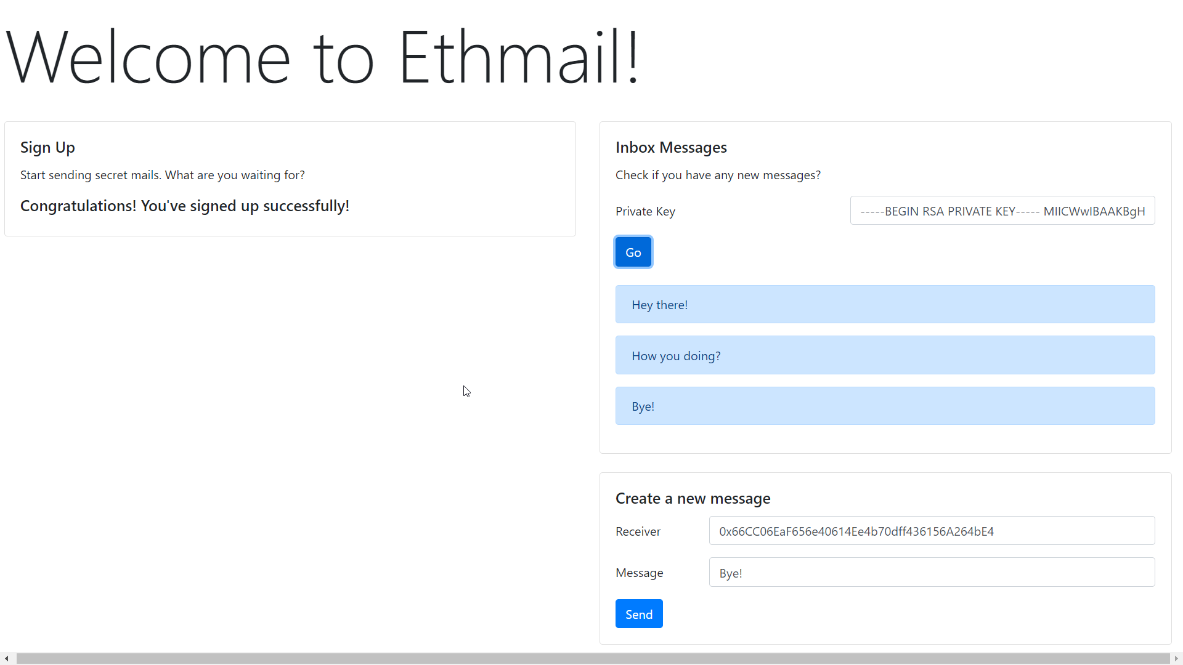Click the horizontal scrollbar left arrow
Image resolution: width=1183 pixels, height=665 pixels.
tap(6, 659)
